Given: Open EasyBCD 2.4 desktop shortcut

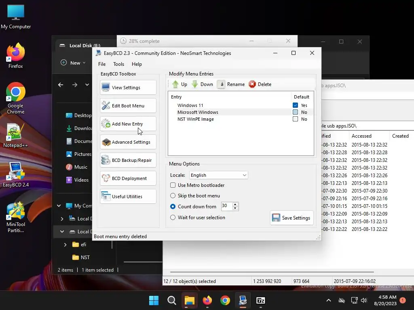Looking at the screenshot, I should point(16,174).
